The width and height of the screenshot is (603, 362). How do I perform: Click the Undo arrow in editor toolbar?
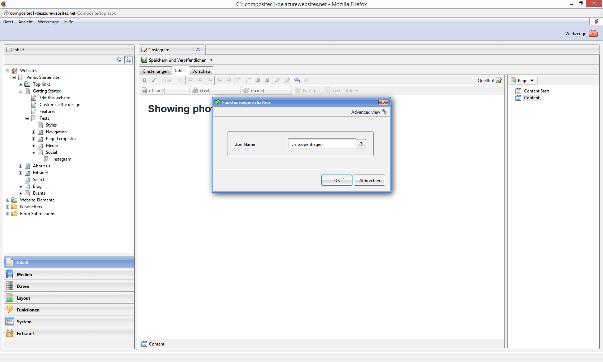[x=297, y=80]
